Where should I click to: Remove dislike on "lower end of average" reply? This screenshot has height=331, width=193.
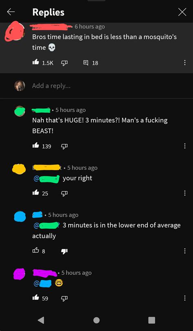click(64, 251)
